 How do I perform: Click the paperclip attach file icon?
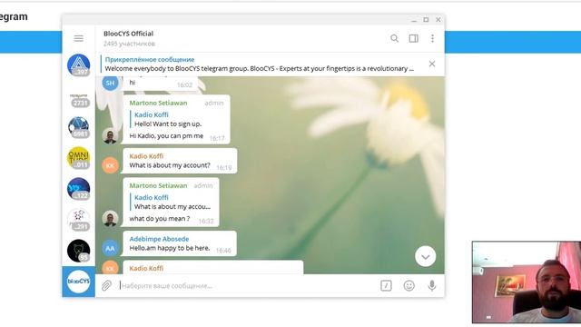[106, 285]
